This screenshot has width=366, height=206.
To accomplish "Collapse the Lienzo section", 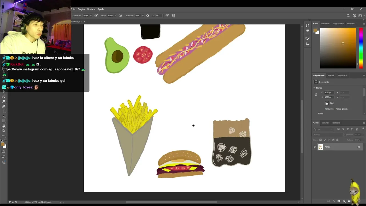I will click(314, 88).
